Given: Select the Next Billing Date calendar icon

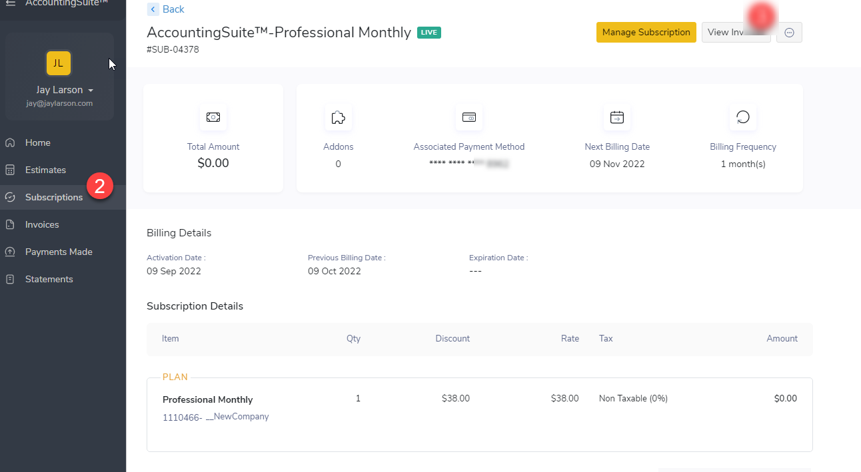Looking at the screenshot, I should point(617,117).
